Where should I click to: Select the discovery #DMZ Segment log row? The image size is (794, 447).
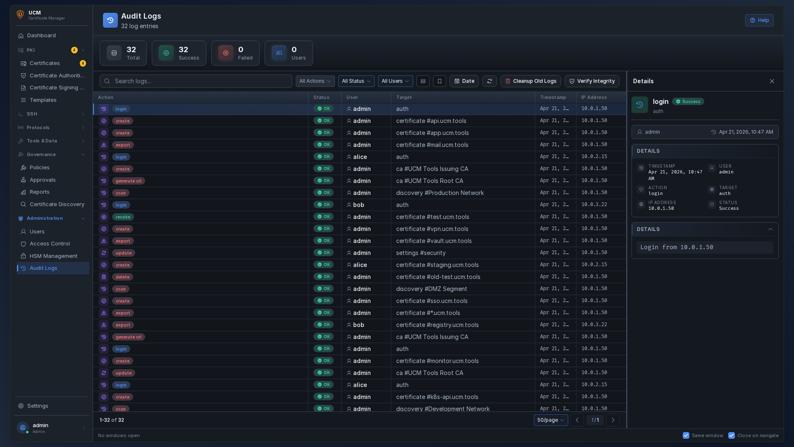click(360, 289)
